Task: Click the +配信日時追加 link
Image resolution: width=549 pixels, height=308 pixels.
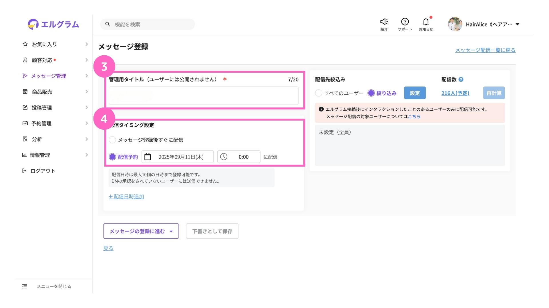Action: coord(126,196)
